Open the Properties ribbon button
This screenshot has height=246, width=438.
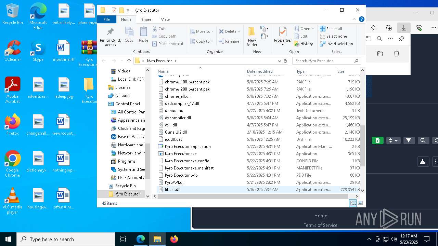283,36
